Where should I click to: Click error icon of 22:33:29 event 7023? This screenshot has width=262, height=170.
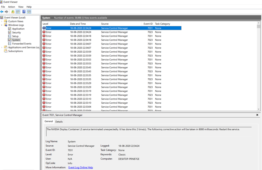click(x=44, y=87)
